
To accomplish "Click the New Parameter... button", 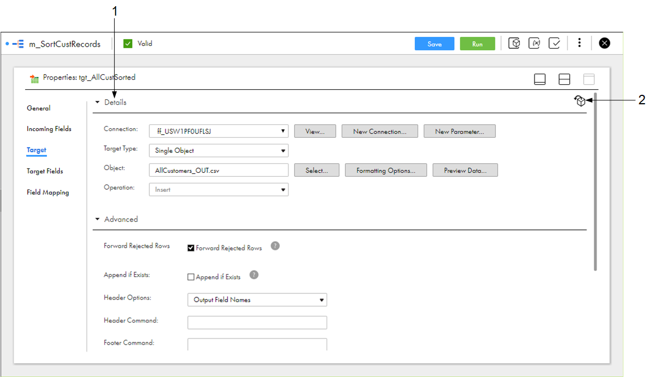I will 460,131.
